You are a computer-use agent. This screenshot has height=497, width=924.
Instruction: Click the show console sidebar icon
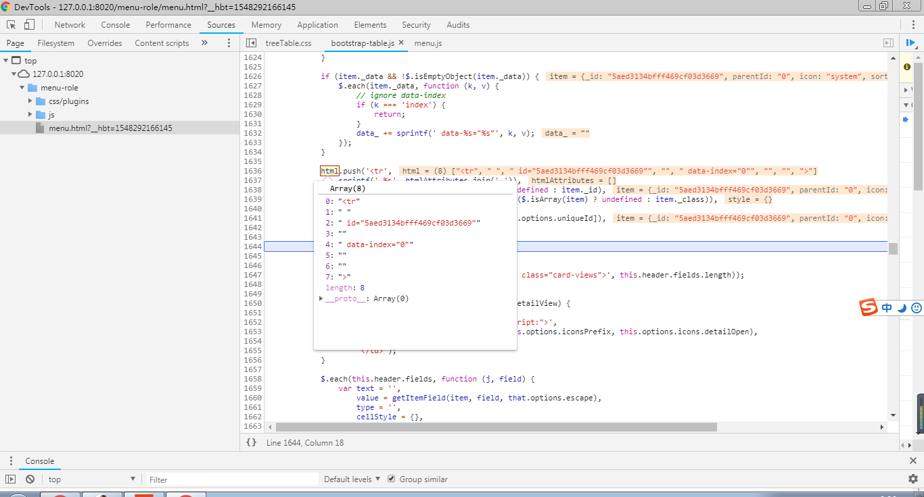tap(11, 479)
